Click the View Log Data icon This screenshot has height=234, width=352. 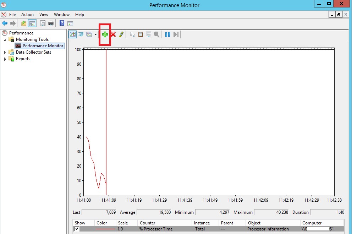point(81,34)
